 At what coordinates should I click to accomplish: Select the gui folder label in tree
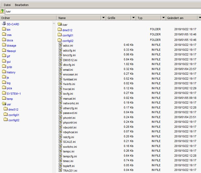coord(9,62)
